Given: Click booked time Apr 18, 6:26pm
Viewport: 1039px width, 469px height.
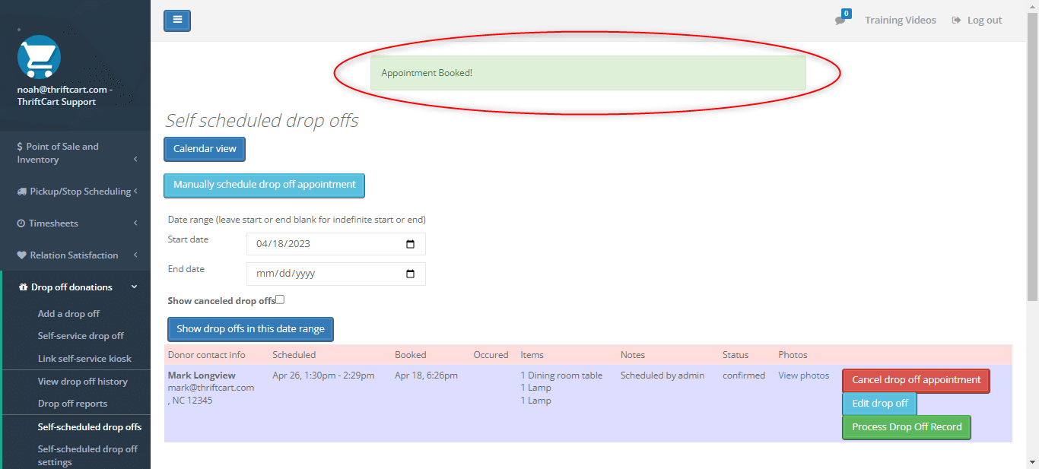Looking at the screenshot, I should (426, 376).
